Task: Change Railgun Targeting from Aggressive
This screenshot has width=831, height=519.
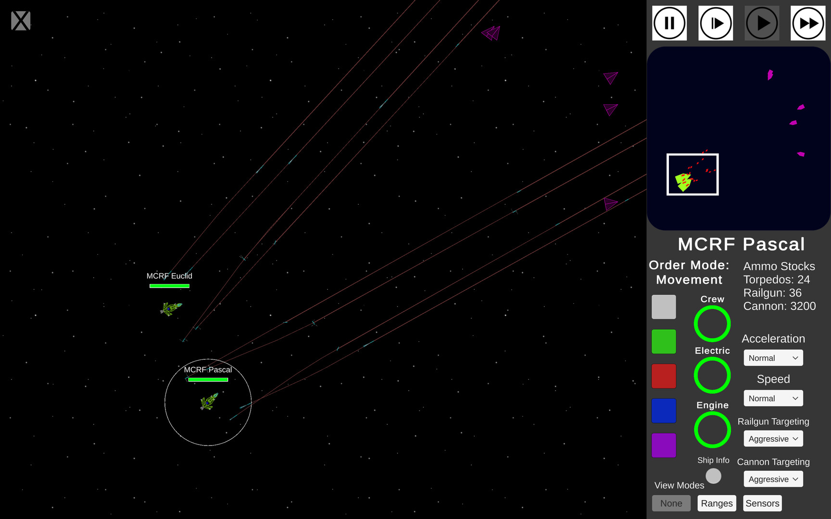Action: [x=773, y=438]
